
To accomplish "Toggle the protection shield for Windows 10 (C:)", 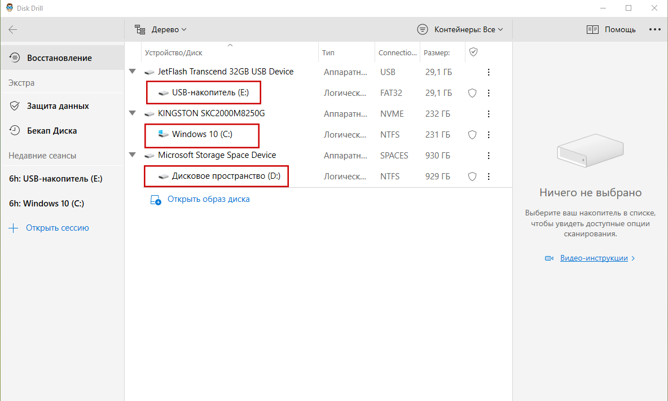I will pyautogui.click(x=472, y=135).
